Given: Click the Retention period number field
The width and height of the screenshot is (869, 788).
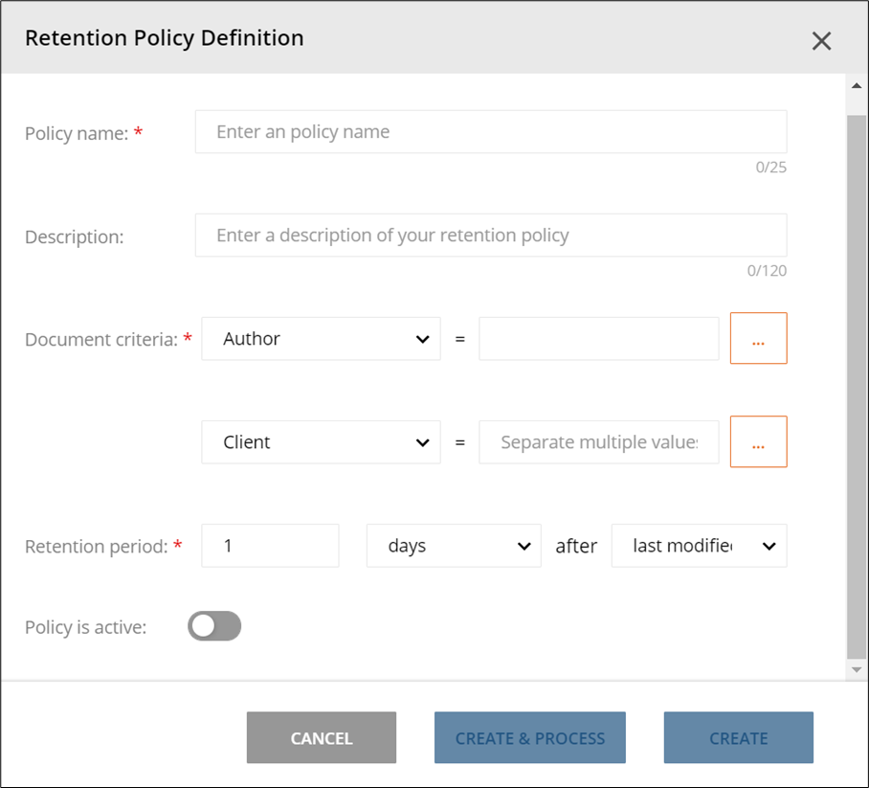Looking at the screenshot, I should click(x=270, y=546).
